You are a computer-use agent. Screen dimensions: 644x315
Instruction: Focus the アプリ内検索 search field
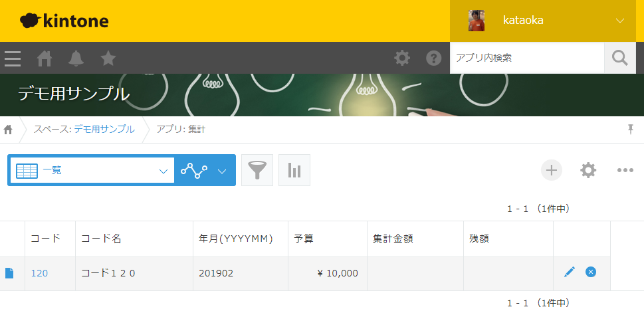527,58
